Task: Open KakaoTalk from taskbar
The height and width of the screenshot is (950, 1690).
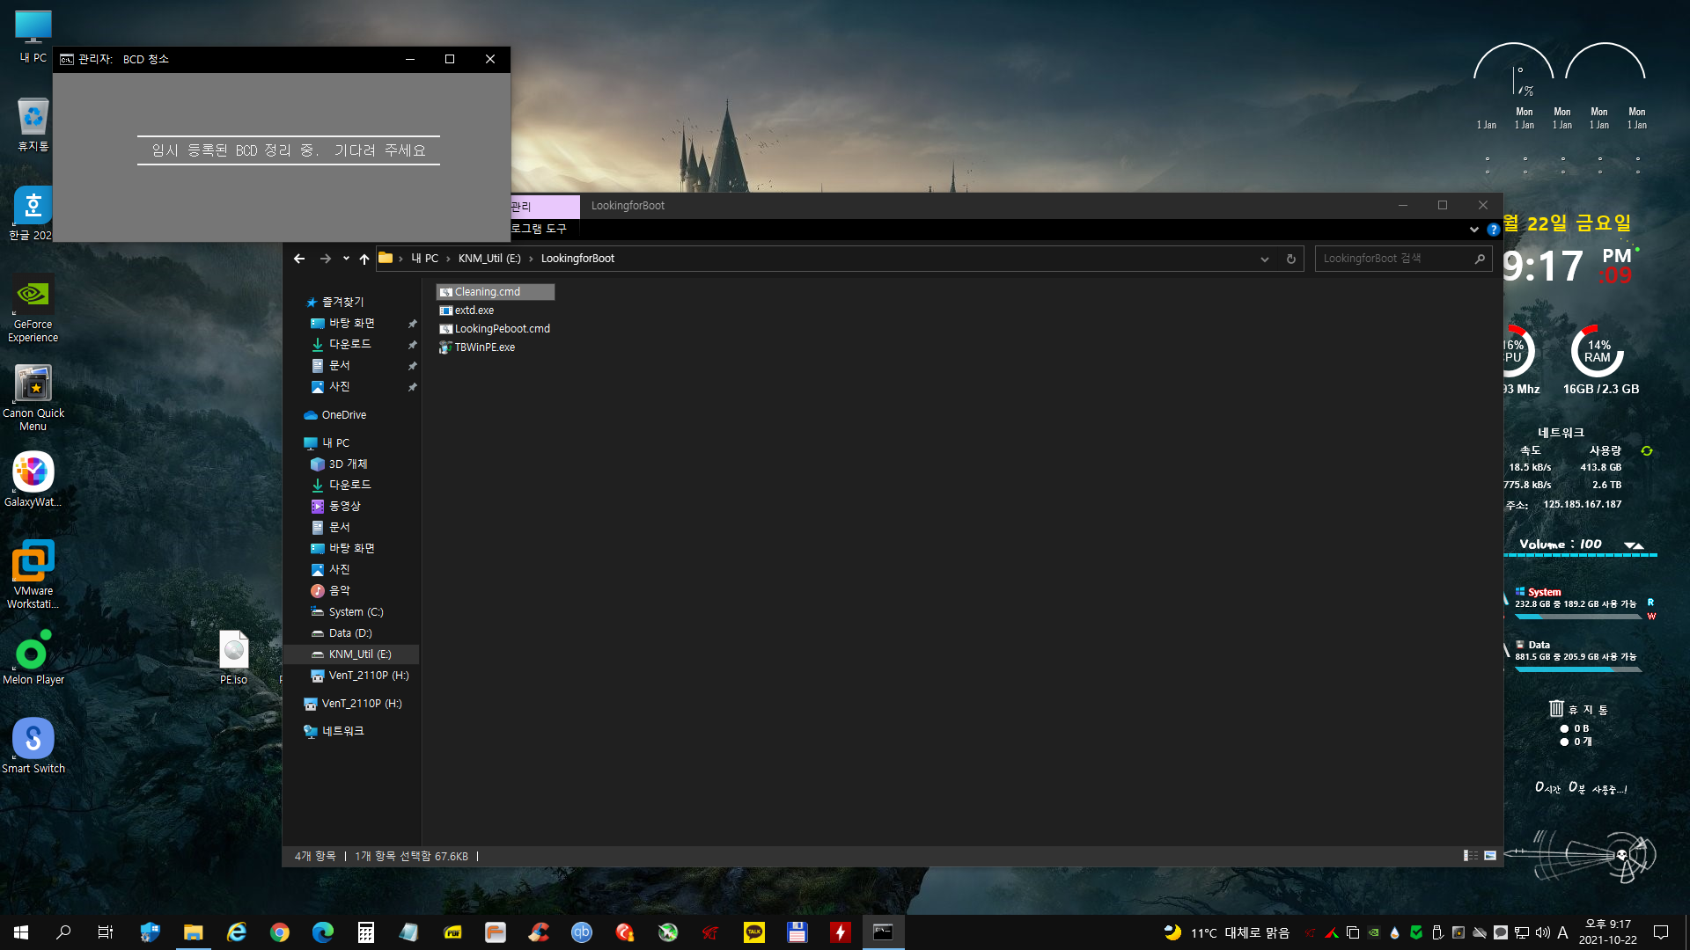Action: [x=754, y=932]
